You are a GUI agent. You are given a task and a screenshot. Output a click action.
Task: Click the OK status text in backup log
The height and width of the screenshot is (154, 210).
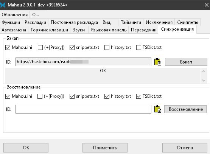103,71
